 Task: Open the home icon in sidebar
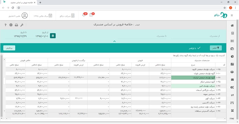point(232,26)
